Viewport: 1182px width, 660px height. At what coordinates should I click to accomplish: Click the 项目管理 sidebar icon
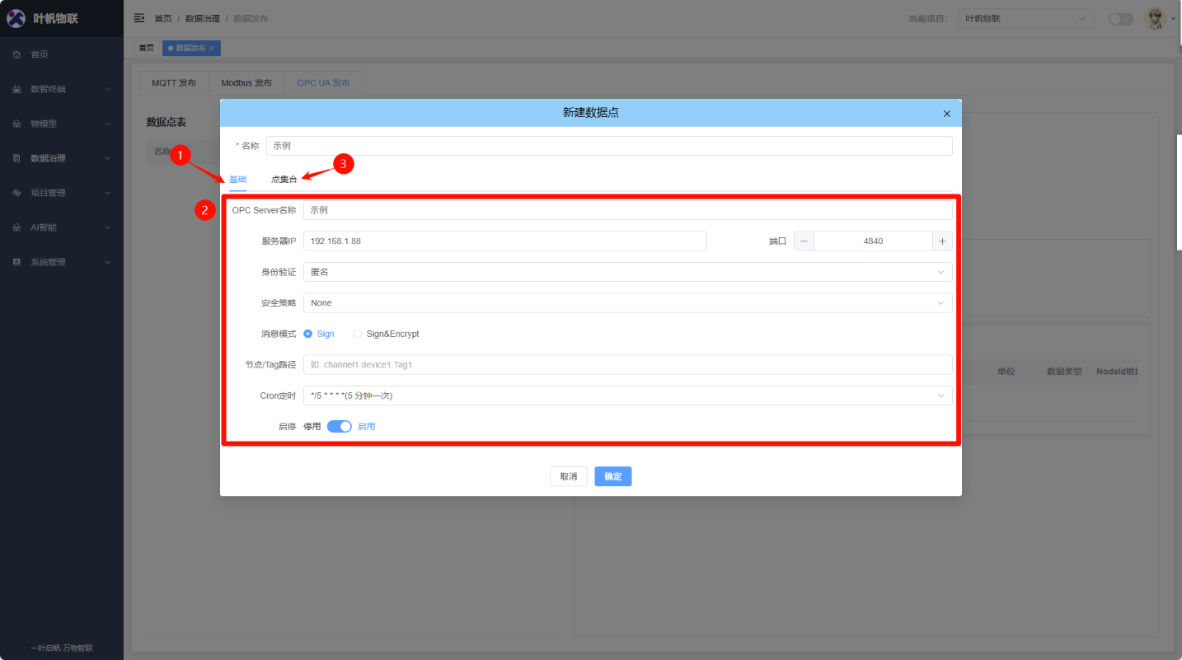pyautogui.click(x=16, y=193)
